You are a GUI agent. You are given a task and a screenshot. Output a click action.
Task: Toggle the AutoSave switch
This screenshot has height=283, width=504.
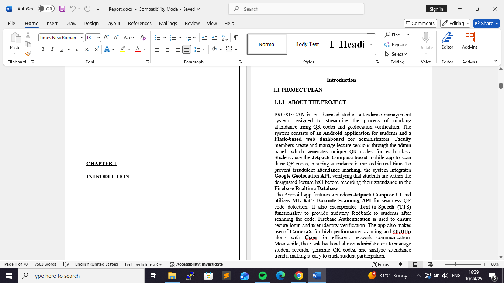pos(46,9)
